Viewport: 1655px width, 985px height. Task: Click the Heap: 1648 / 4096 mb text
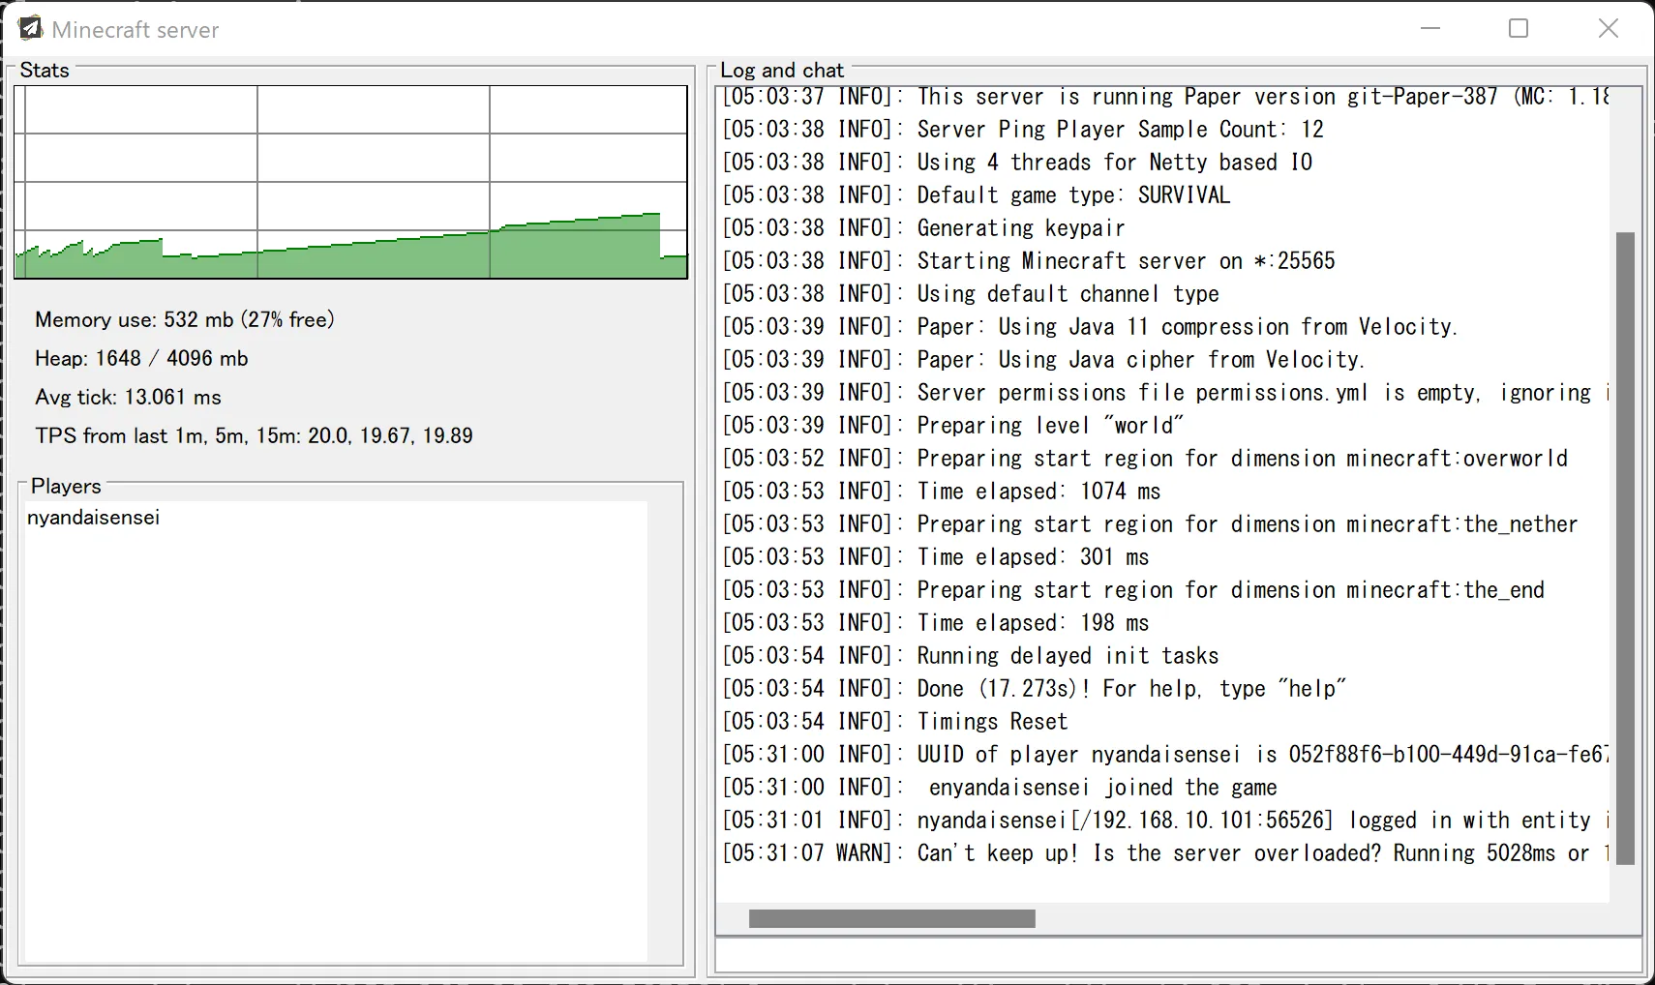click(141, 359)
